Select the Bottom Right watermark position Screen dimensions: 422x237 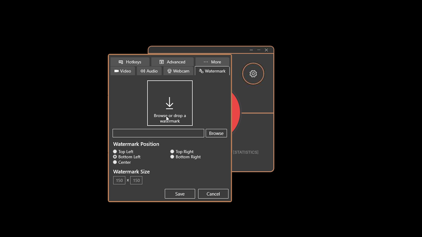tap(172, 157)
